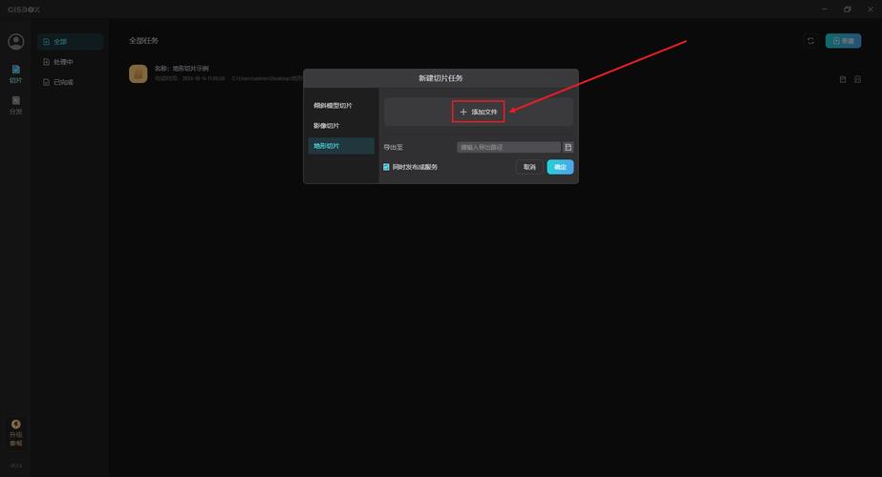This screenshot has height=477, width=882.
Task: Click the 取消 cancel button
Action: click(x=529, y=167)
